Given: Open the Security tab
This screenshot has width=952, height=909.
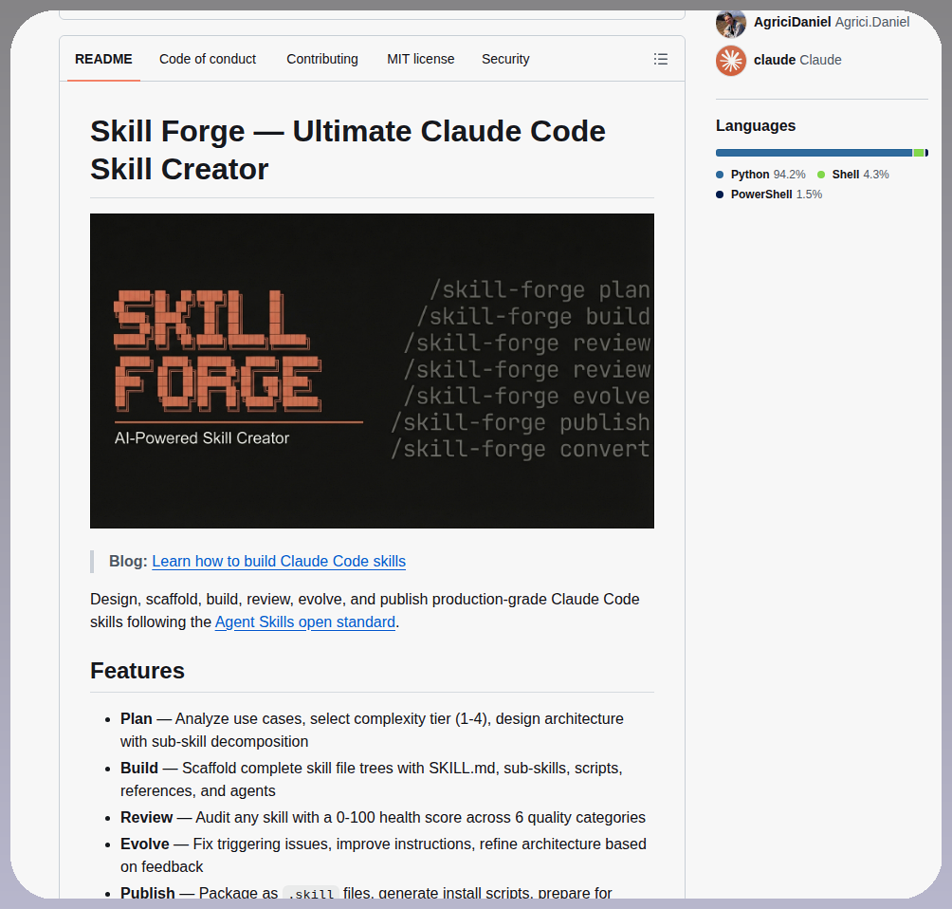Looking at the screenshot, I should (x=505, y=59).
